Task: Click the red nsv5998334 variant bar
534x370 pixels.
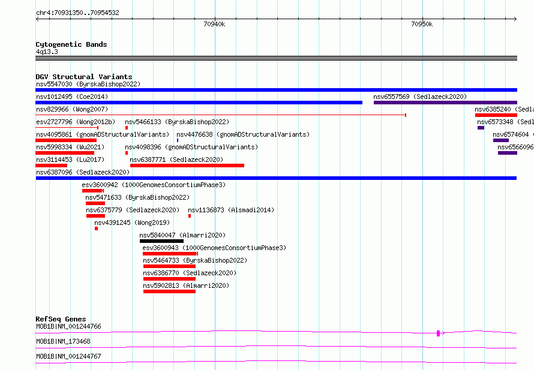Action: pyautogui.click(x=65, y=153)
